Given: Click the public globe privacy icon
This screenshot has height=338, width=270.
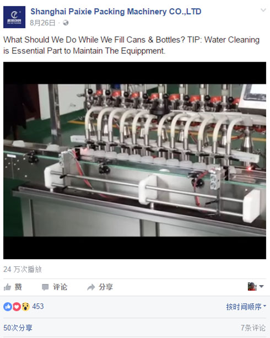Looking at the screenshot, I should click(x=66, y=23).
